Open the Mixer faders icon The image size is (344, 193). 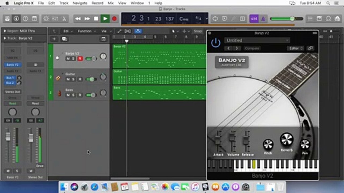(55, 19)
